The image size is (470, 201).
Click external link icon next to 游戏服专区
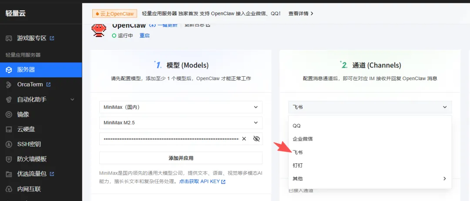[52, 38]
